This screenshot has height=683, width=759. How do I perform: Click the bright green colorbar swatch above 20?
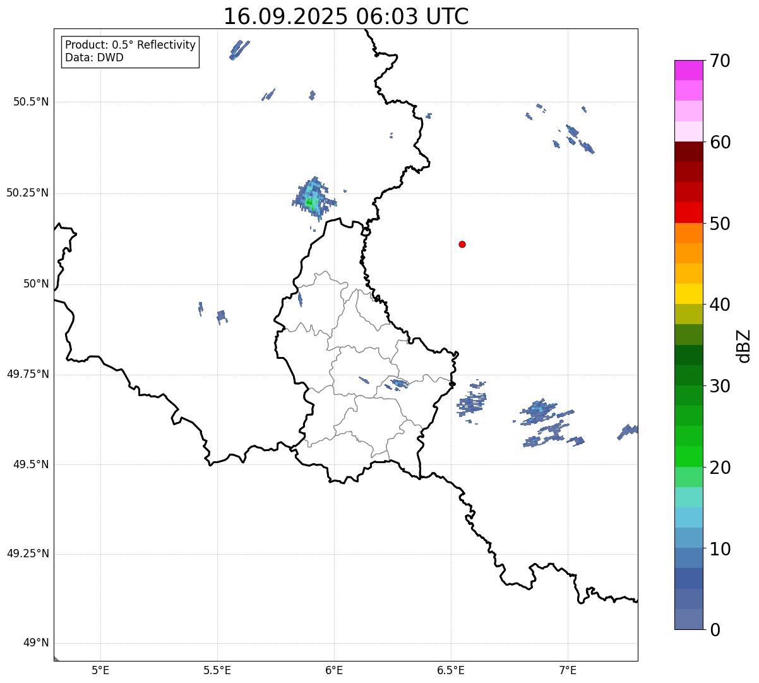click(x=689, y=457)
